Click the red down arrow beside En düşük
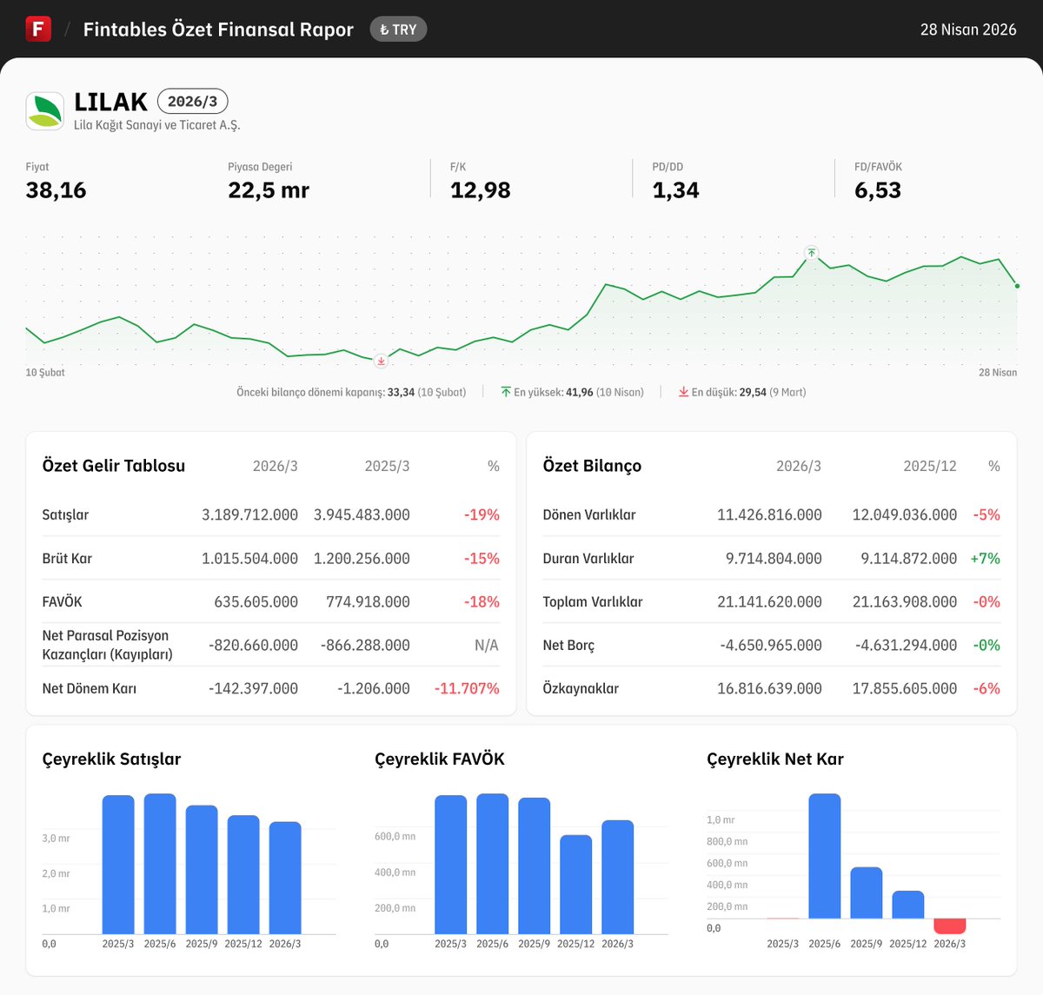 click(684, 392)
